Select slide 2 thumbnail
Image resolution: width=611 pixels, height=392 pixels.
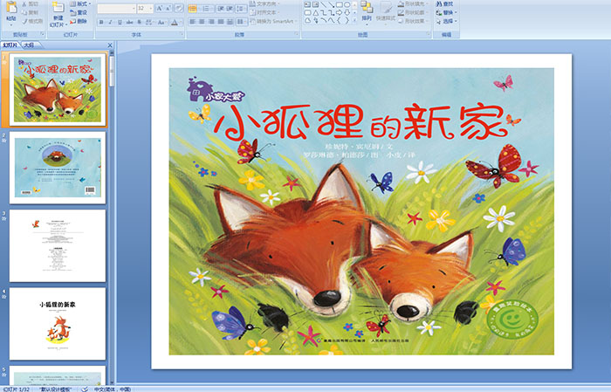(x=58, y=168)
